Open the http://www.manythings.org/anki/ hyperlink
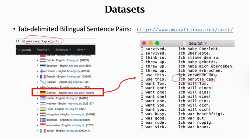The height and width of the screenshot is (139, 249). [185, 30]
